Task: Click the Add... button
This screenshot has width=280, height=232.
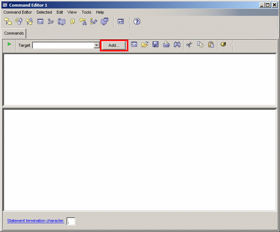Action: (114, 45)
